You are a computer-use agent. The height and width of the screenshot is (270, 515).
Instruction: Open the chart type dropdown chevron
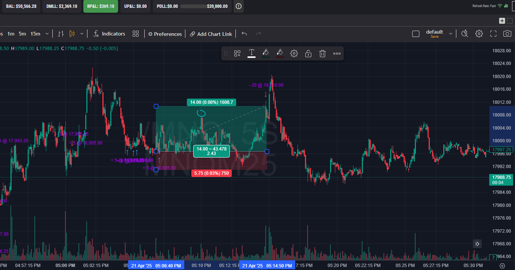pyautogui.click(x=82, y=34)
